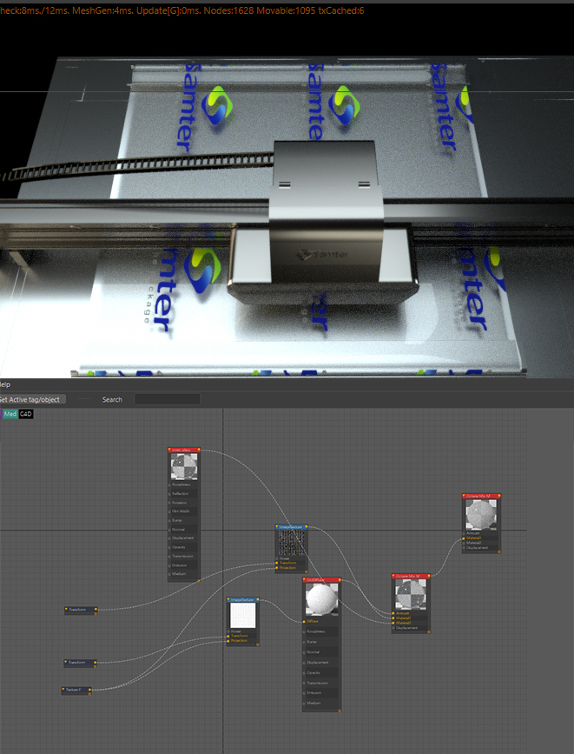The image size is (574, 754).
Task: Click the output port on the final Octane Mix header
Action: click(x=499, y=496)
